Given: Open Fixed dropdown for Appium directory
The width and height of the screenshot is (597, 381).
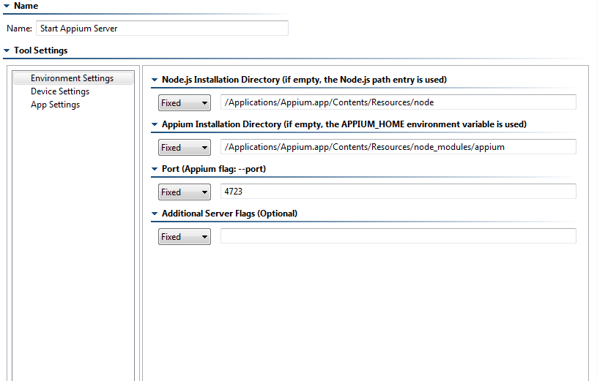Looking at the screenshot, I should tap(185, 147).
